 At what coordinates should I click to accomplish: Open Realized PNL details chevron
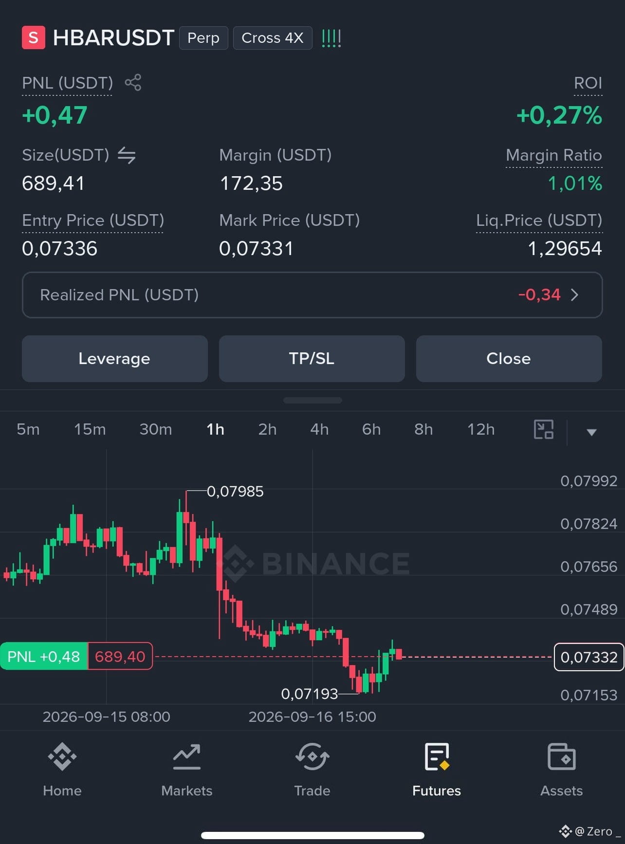(x=574, y=295)
